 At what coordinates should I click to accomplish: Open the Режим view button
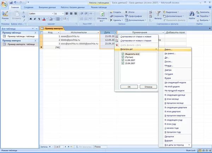point(5,17)
